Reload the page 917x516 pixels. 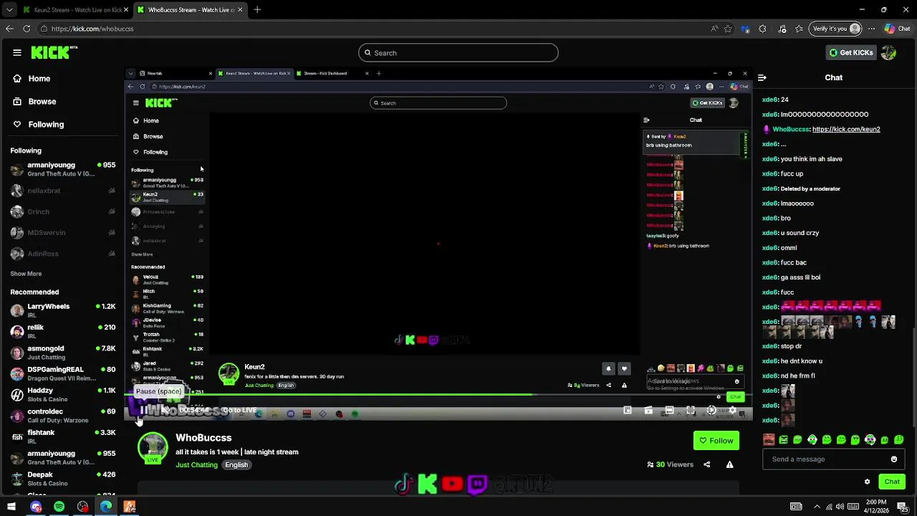pyautogui.click(x=27, y=29)
